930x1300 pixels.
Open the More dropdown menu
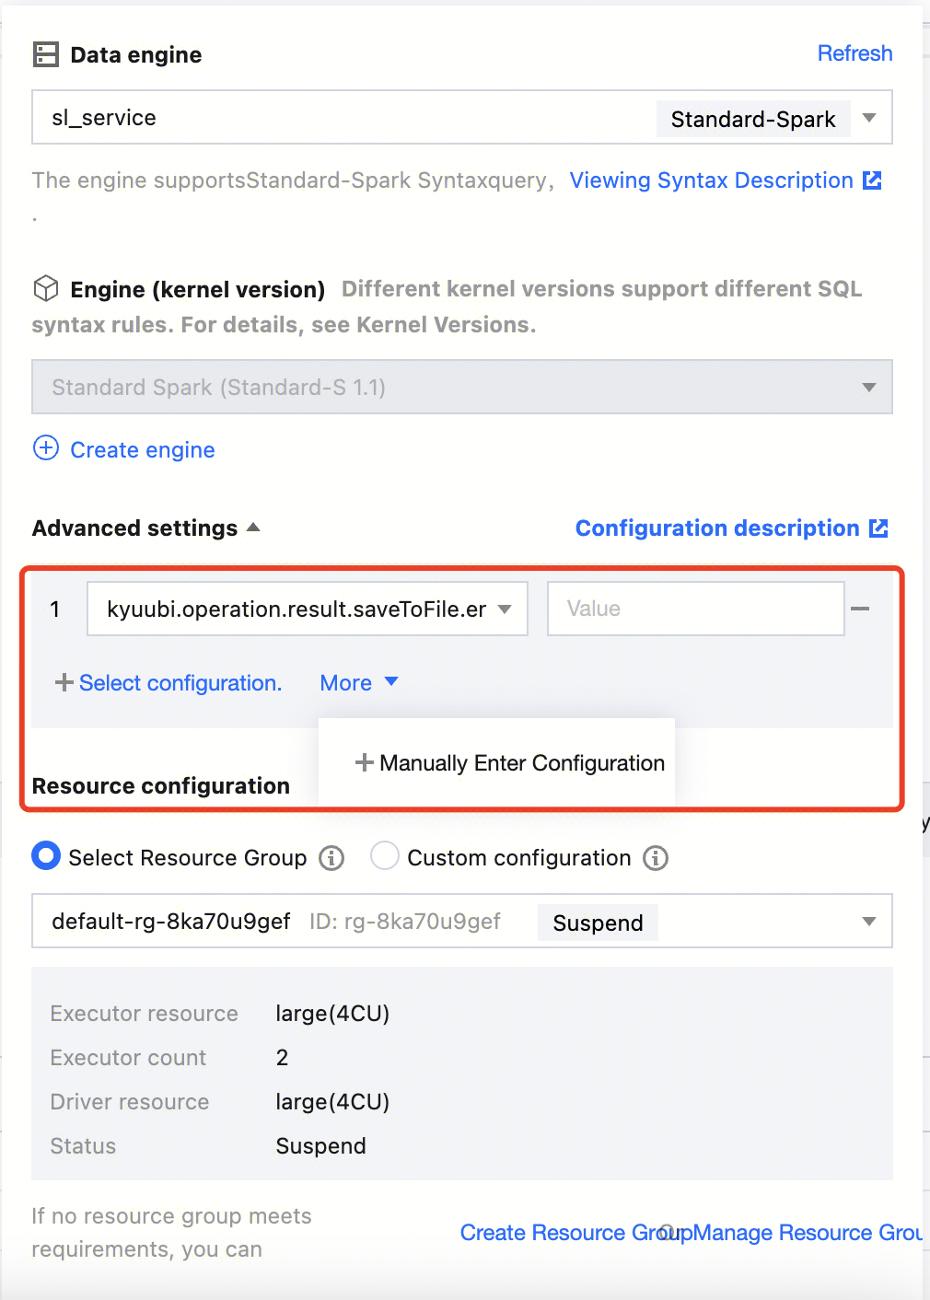click(358, 683)
